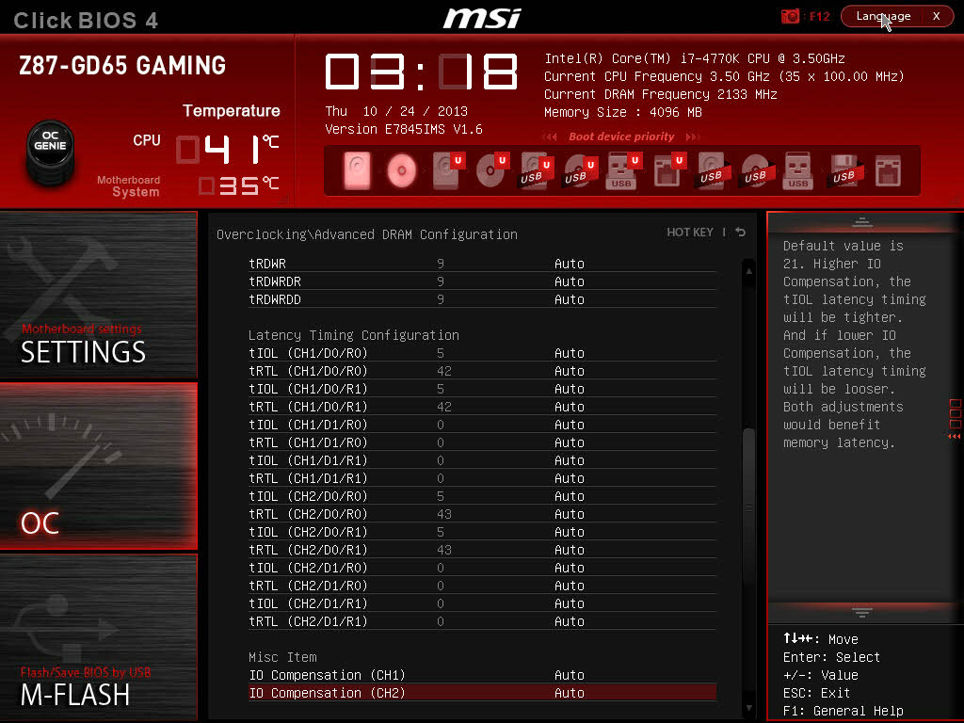
Task: Close the Language button via X
Action: point(936,16)
